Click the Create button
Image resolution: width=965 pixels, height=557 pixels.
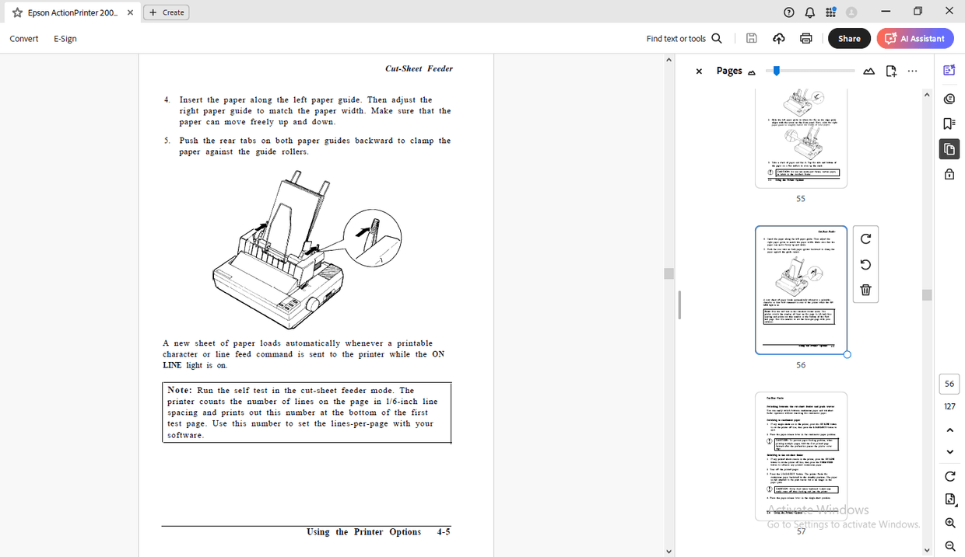pos(166,12)
